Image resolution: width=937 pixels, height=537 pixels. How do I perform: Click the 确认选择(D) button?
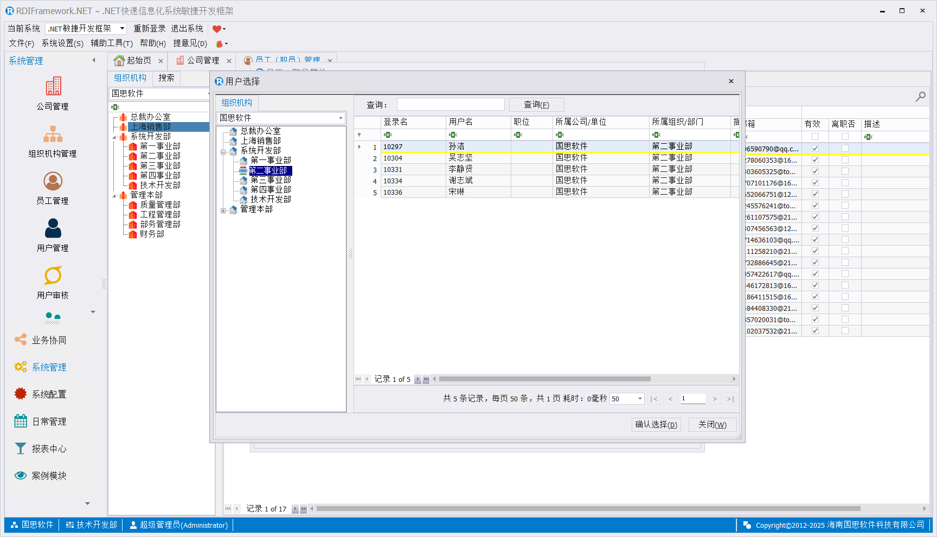(x=656, y=425)
